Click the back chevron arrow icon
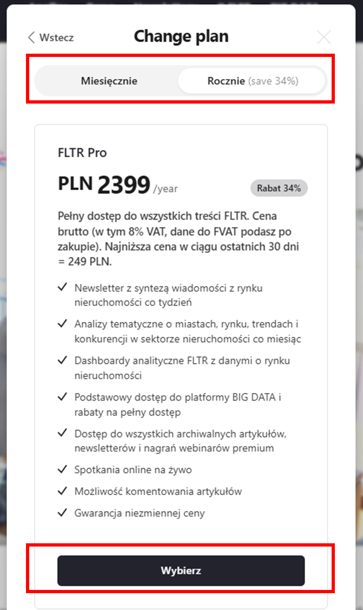 (x=31, y=37)
